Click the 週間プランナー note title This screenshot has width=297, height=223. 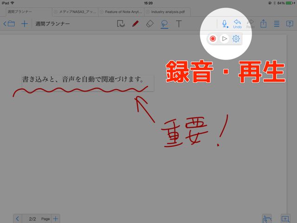(52, 24)
